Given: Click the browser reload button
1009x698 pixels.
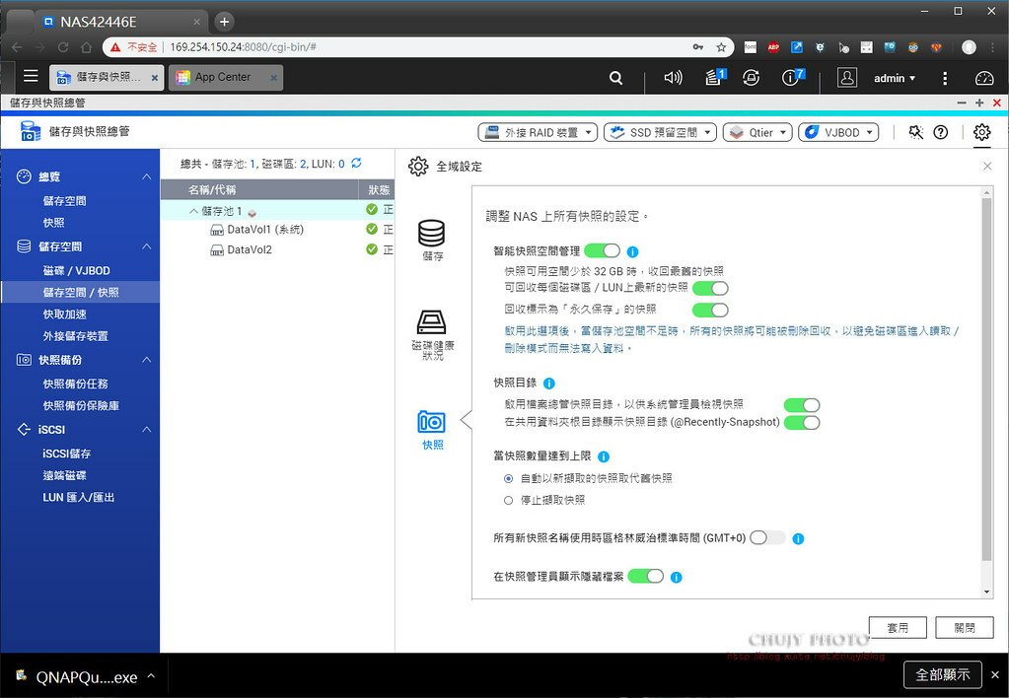Looking at the screenshot, I should (x=63, y=47).
